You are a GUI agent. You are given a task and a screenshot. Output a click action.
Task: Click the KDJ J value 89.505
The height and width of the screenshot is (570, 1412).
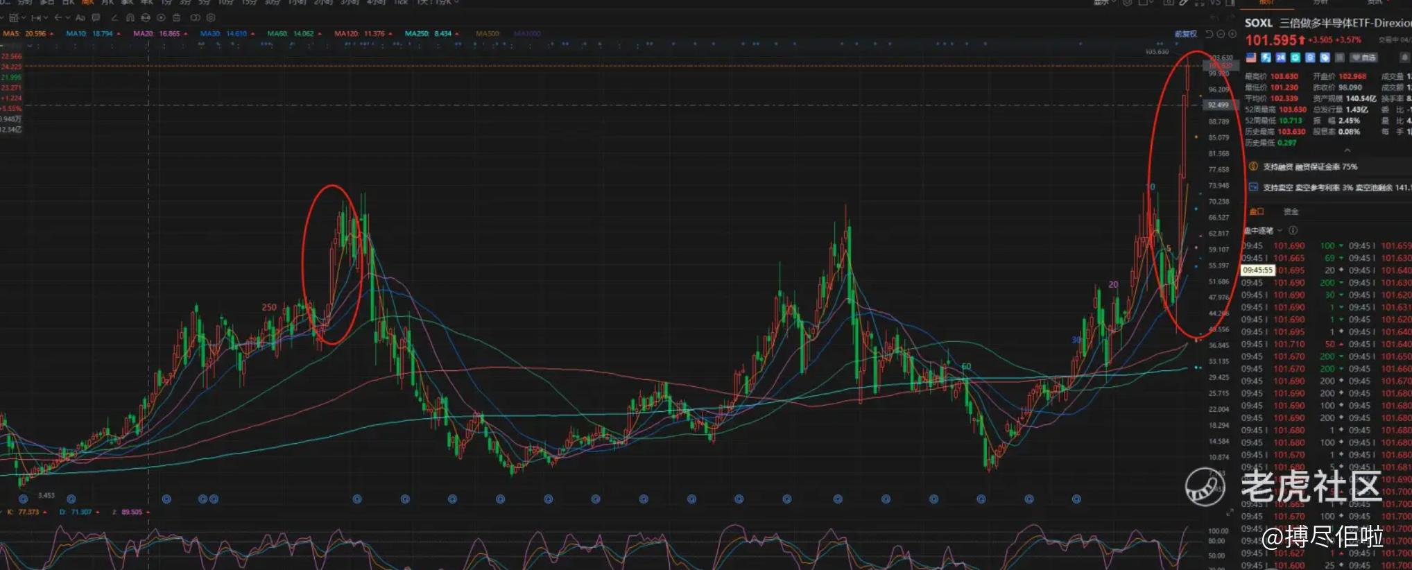(132, 512)
